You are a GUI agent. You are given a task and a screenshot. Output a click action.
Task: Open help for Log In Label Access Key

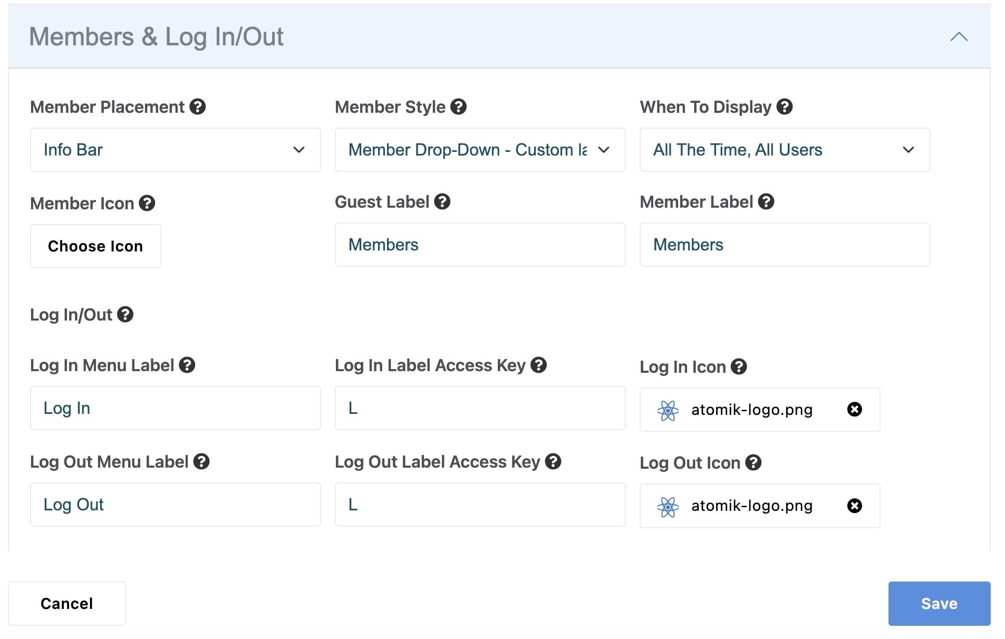538,365
